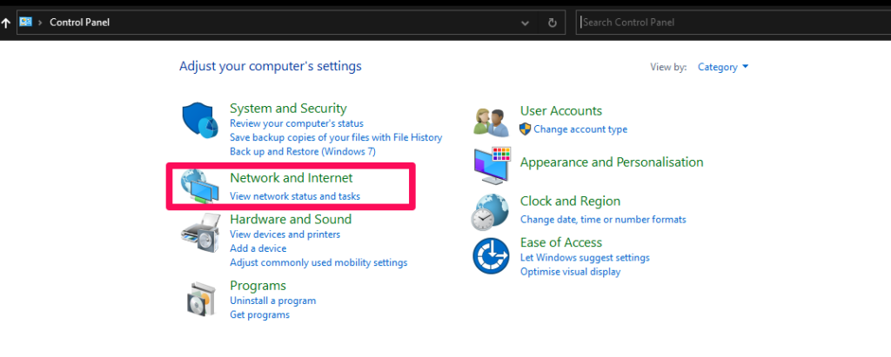Expand the address bar history dropdown
This screenshot has height=357, width=891.
[526, 23]
